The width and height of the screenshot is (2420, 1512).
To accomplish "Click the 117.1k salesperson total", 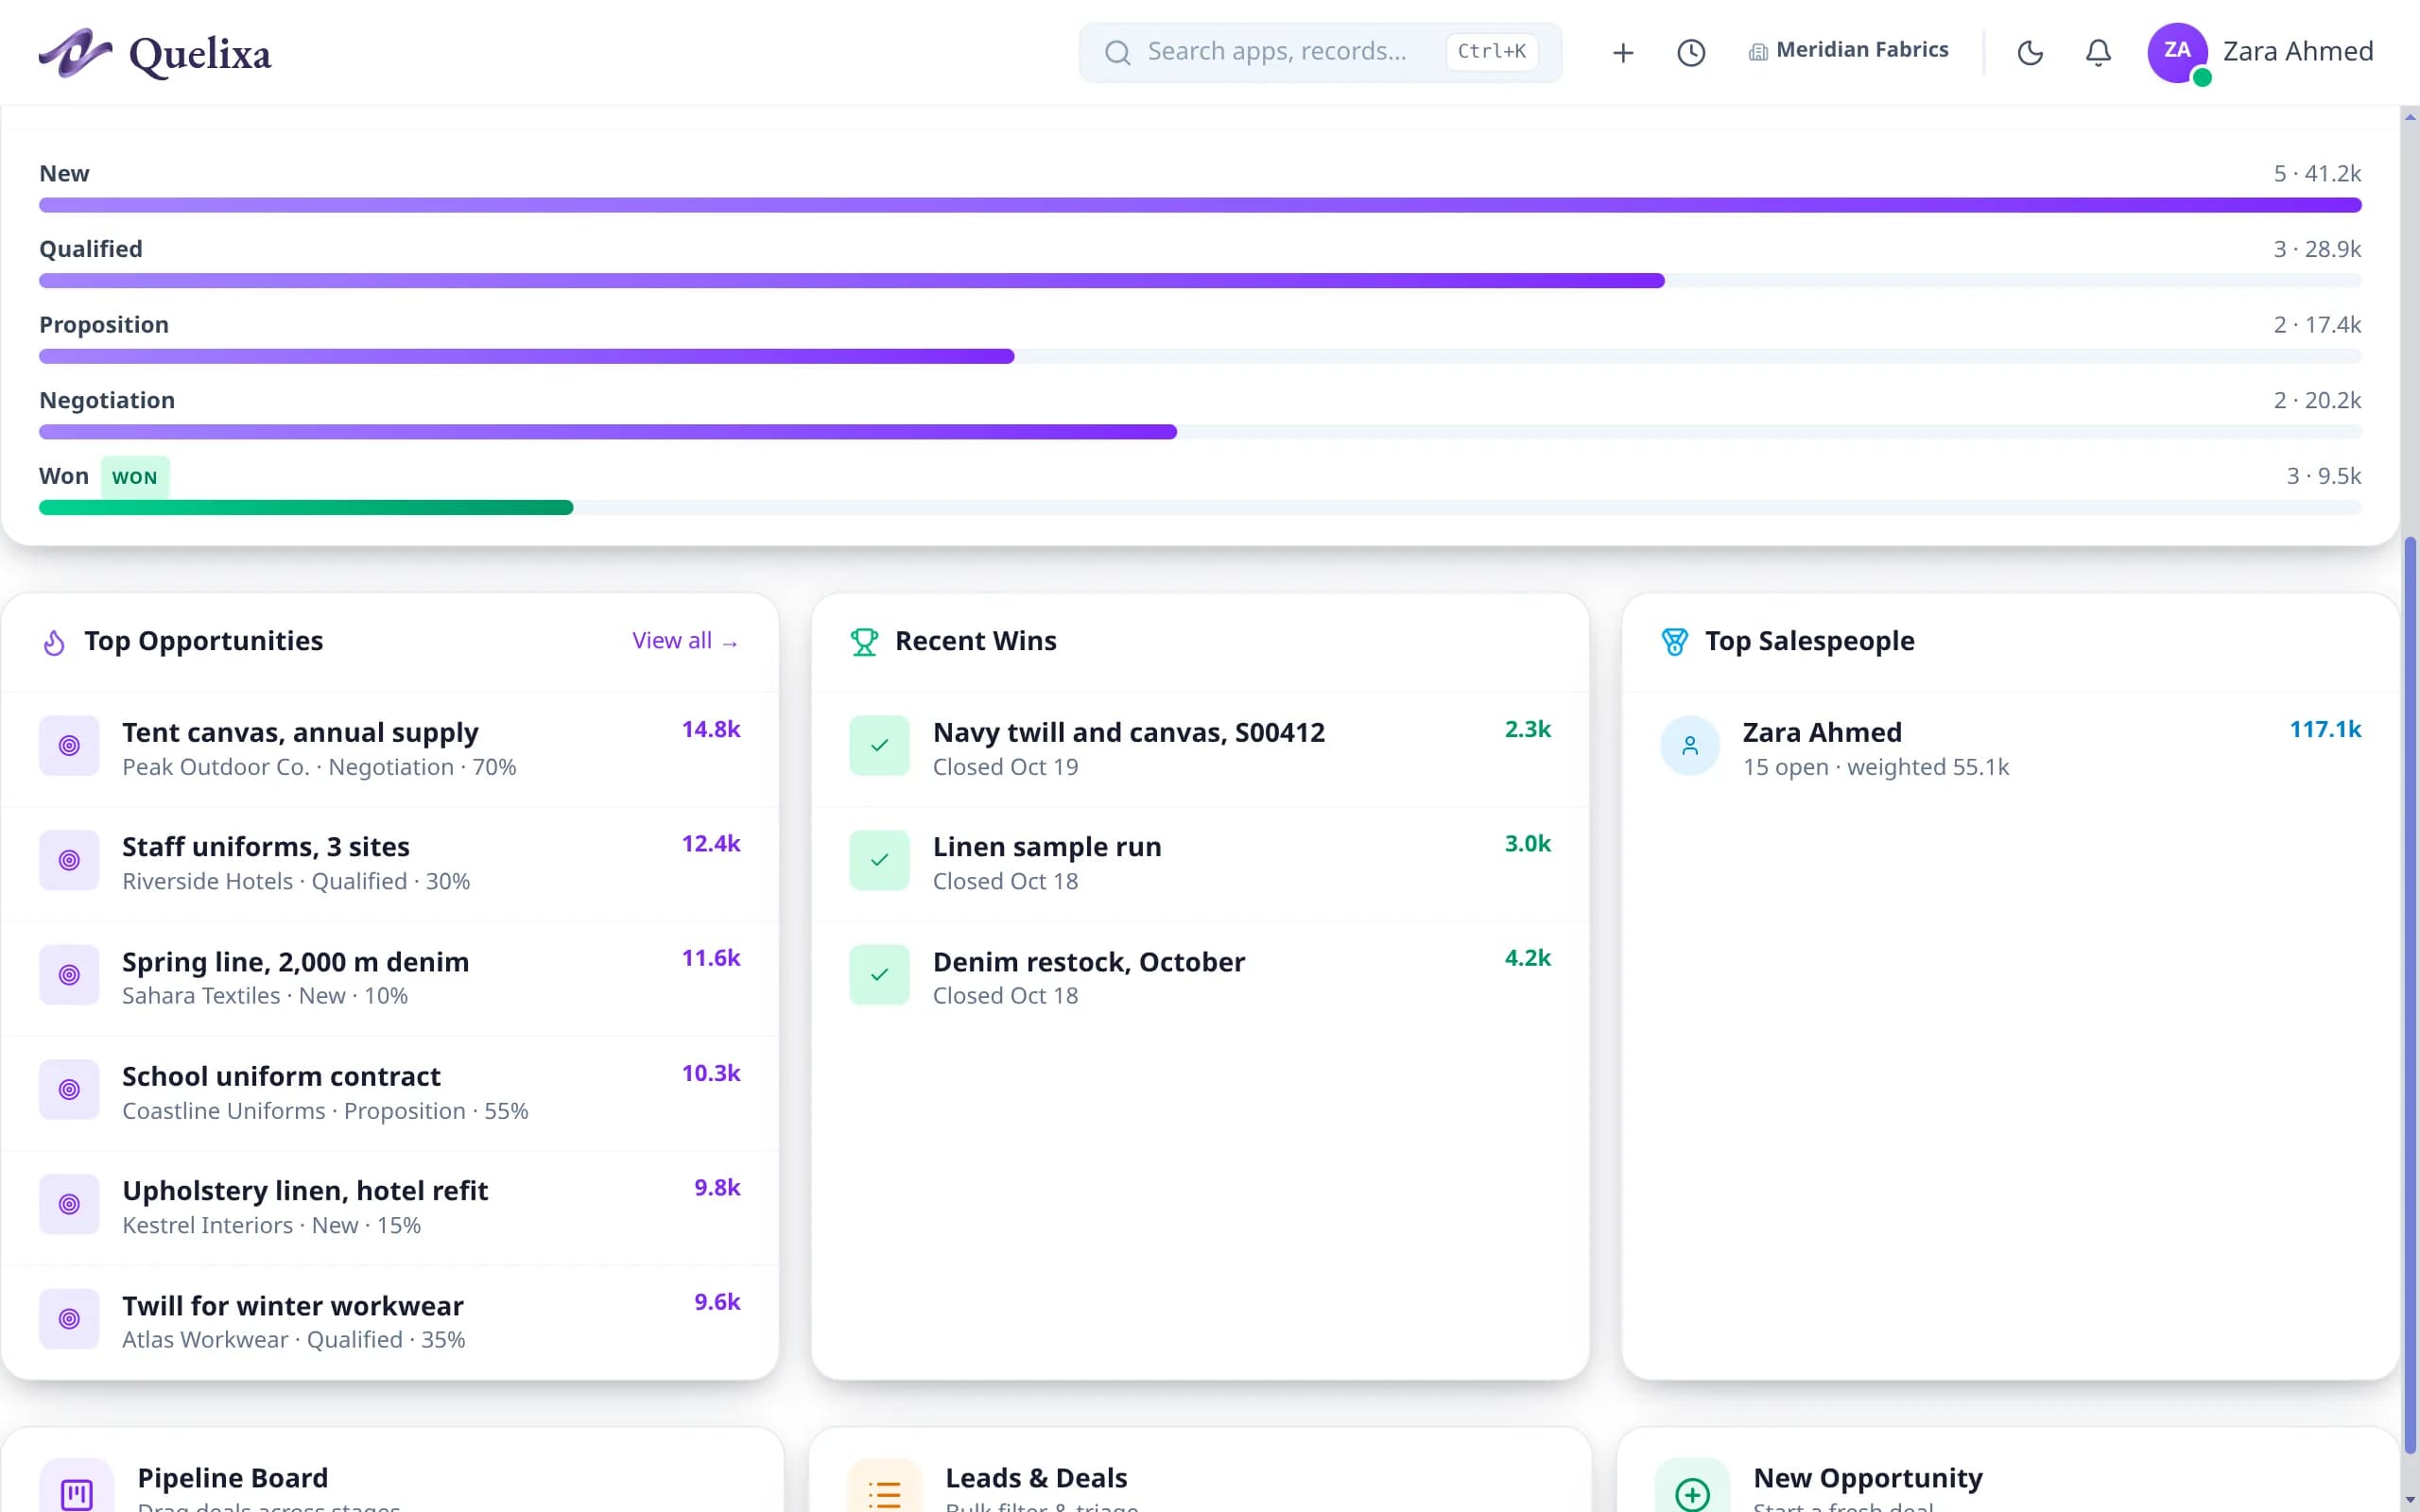I will click(x=2325, y=729).
